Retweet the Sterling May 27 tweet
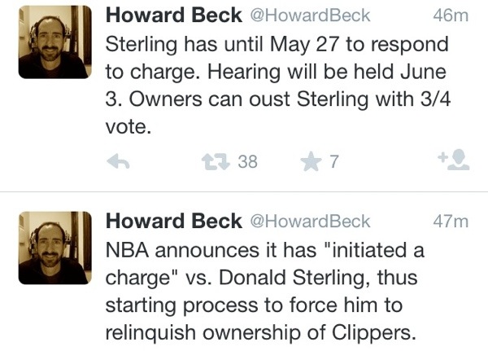 point(216,162)
